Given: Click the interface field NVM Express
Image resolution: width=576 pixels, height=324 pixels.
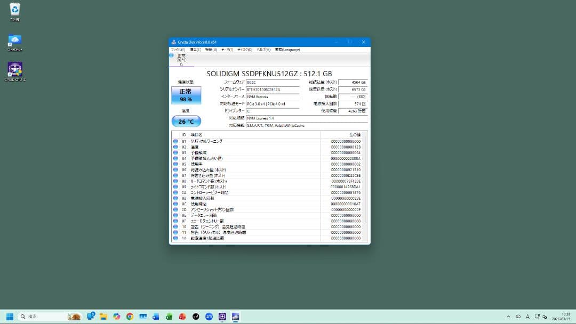Looking at the screenshot, I should tap(273, 96).
